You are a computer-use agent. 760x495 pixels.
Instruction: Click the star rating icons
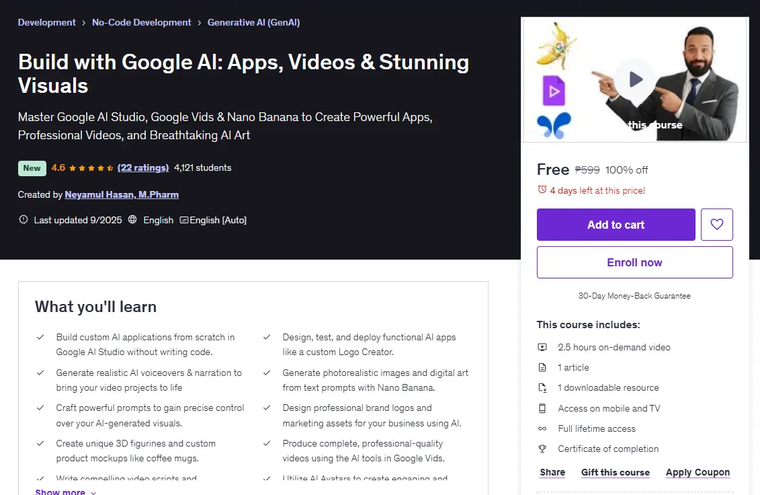[91, 168]
